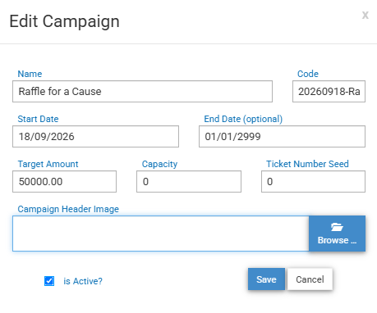Click the Start Date label
Image resolution: width=377 pixels, height=313 pixels.
(38, 119)
